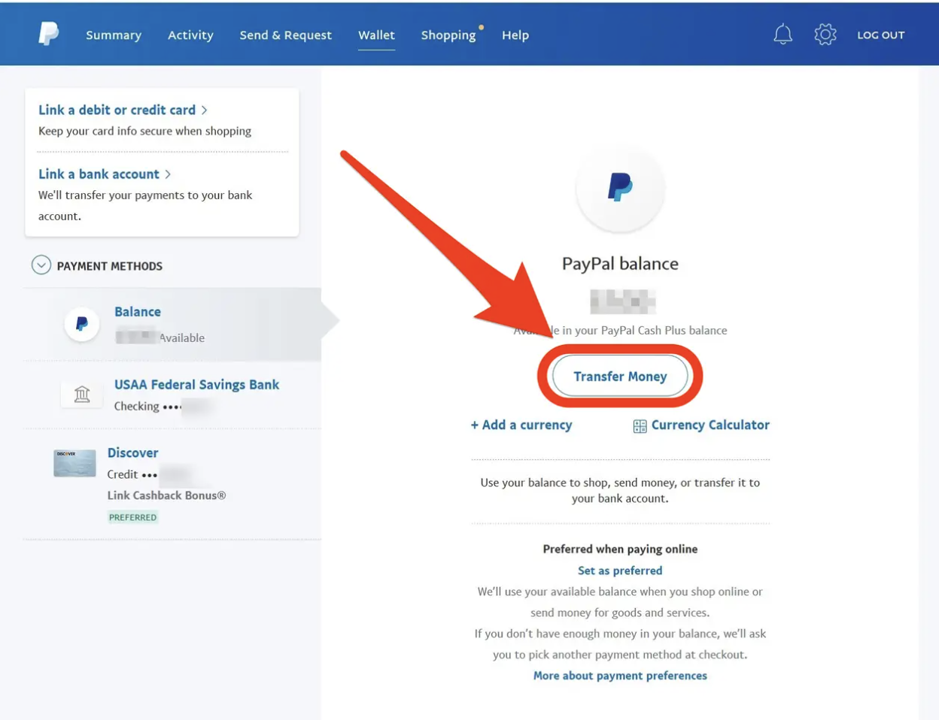Click 'Keep your card info secure when shopping'
This screenshot has width=939, height=720.
(144, 131)
